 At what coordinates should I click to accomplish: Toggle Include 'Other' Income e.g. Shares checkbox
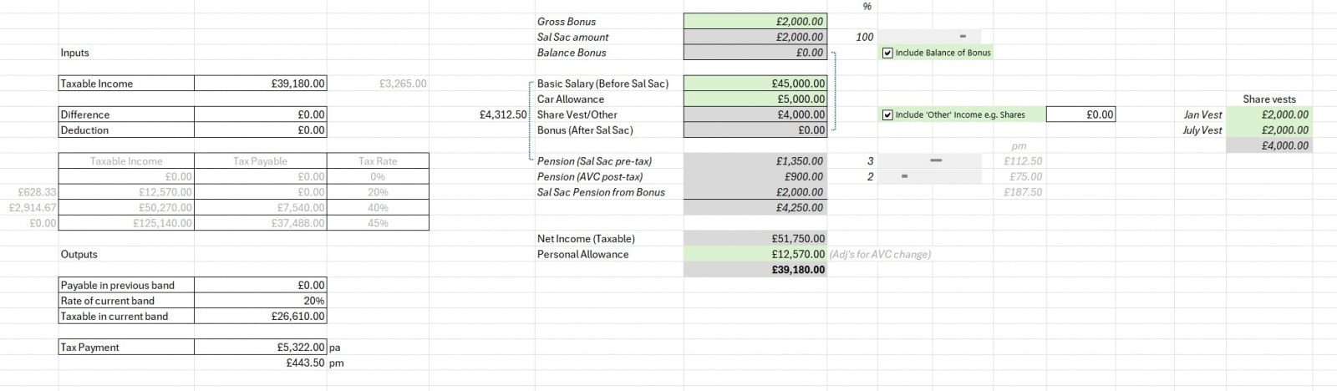tap(887, 114)
